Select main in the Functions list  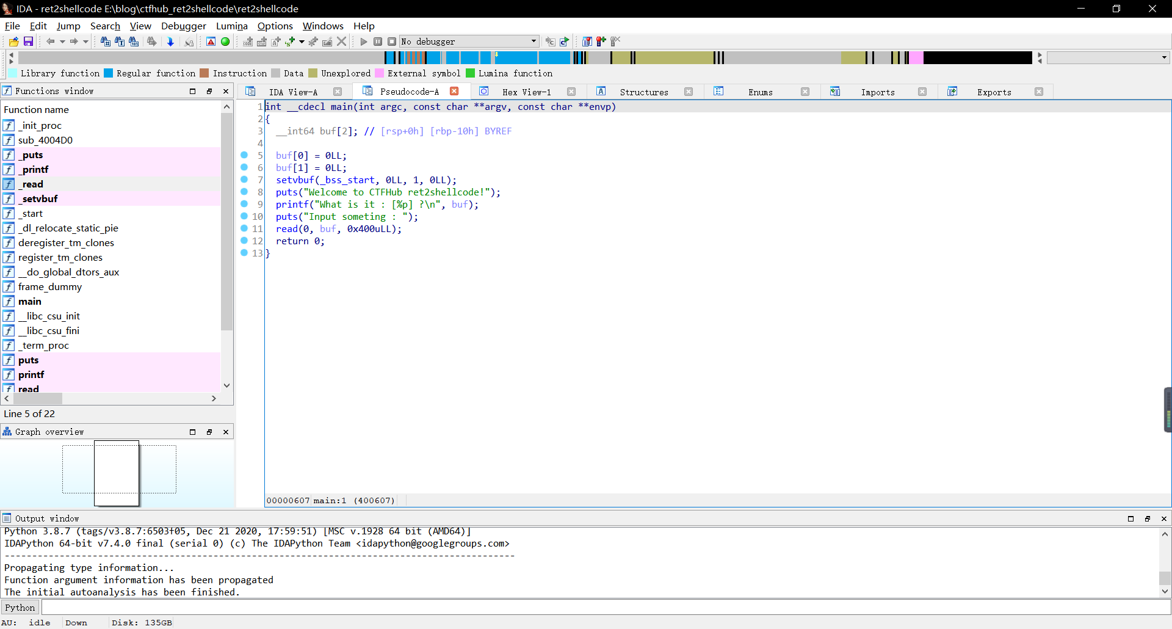click(30, 301)
